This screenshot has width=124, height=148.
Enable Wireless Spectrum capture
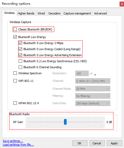pyautogui.click(x=15, y=73)
